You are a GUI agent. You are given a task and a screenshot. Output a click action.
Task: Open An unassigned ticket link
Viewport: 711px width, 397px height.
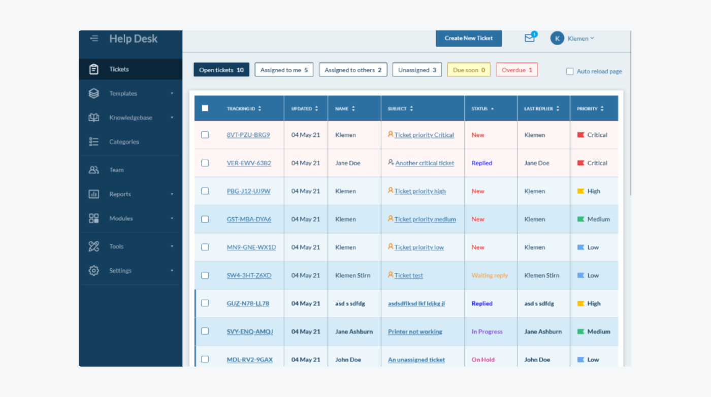[416, 359]
